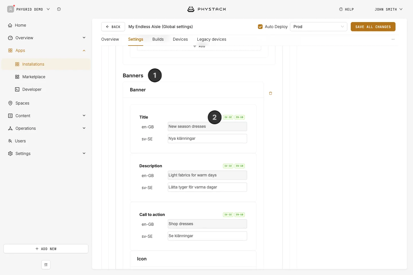Collapse the sidebar using bottom list icon

click(x=46, y=265)
